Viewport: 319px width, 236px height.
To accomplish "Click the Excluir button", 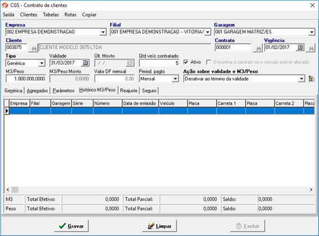I will [248, 226].
